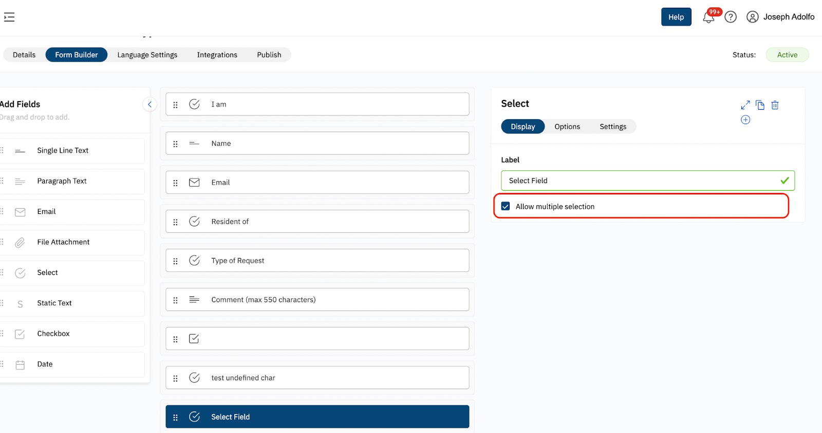Click paperclip icon for File Attachment
The image size is (822, 433).
(x=20, y=242)
